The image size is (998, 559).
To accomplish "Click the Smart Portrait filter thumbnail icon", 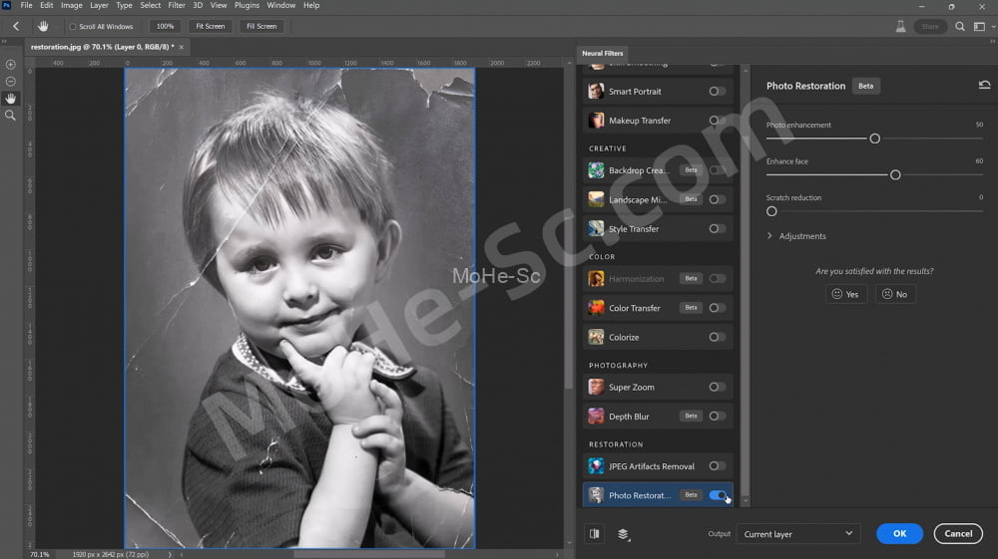I will [x=596, y=91].
